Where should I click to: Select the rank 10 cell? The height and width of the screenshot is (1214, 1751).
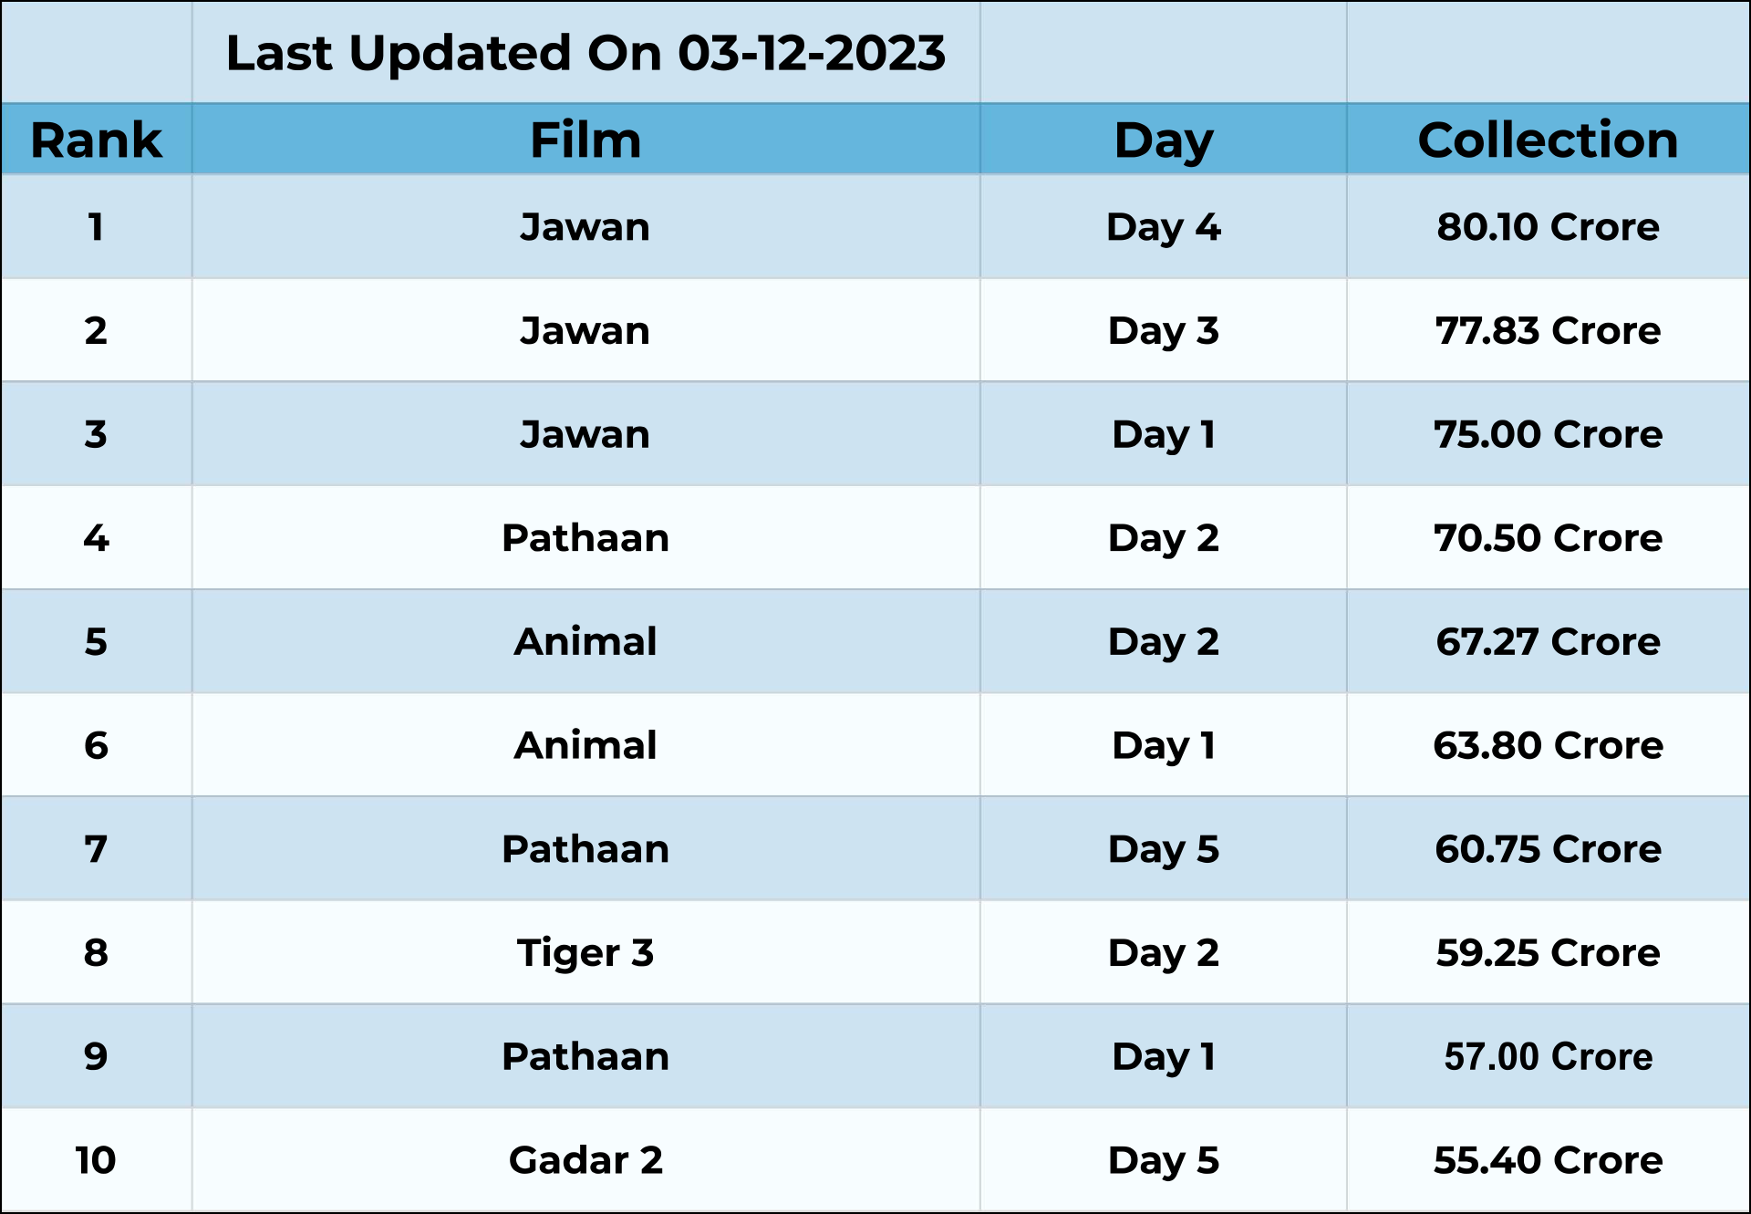pos(96,1159)
